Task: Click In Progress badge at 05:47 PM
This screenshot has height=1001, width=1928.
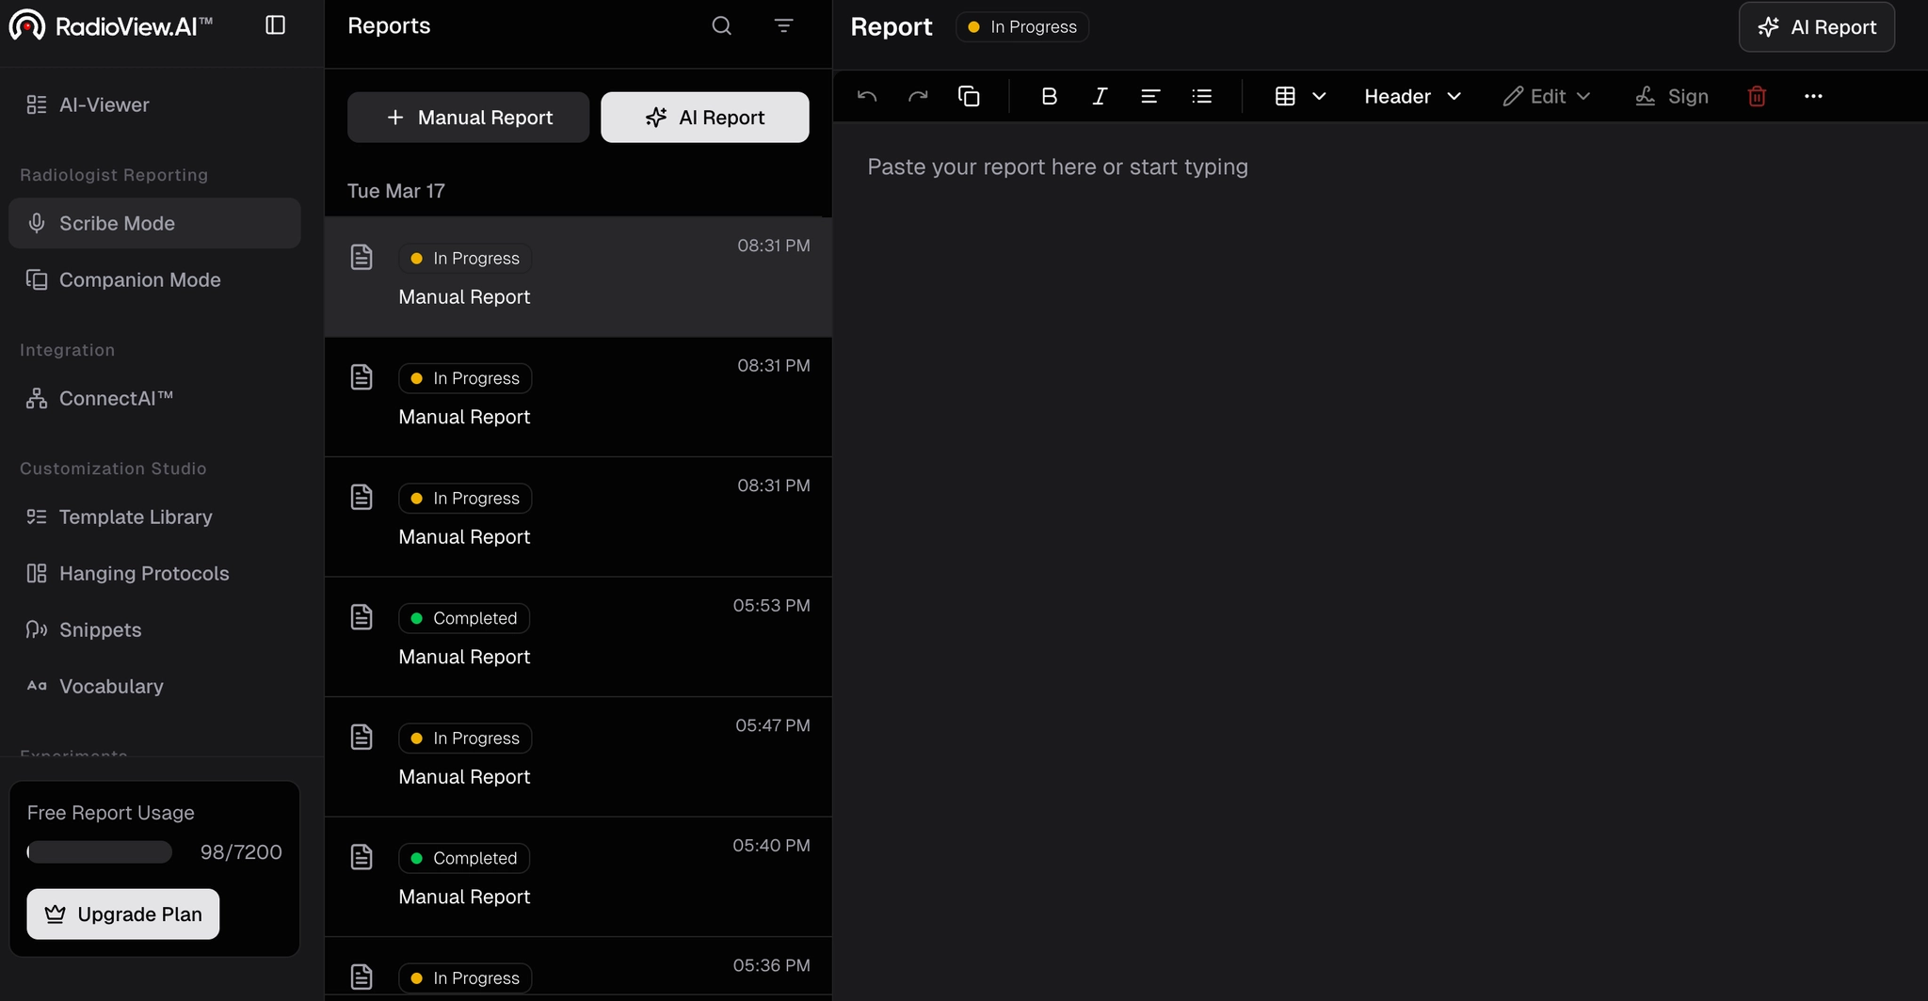Action: coord(465,739)
